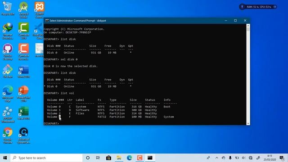Image resolution: width=288 pixels, height=162 pixels.
Task: Click the microphone icon in the system tray
Action: 230,158
